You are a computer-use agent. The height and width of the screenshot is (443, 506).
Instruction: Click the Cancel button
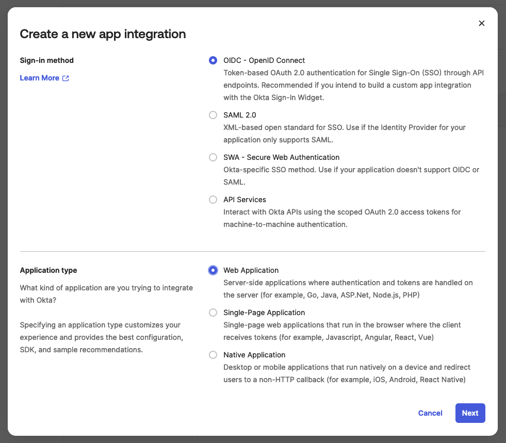tap(430, 413)
